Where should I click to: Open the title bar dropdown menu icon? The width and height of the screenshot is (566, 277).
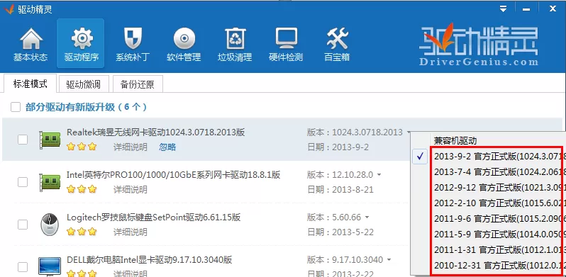[x=503, y=9]
